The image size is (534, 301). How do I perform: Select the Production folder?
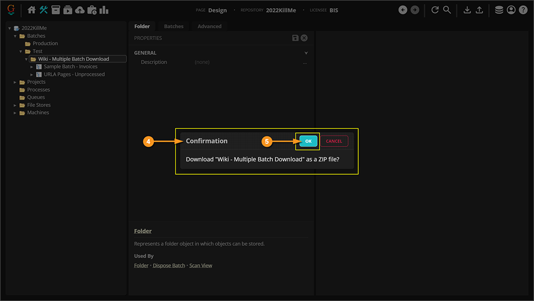click(x=45, y=43)
